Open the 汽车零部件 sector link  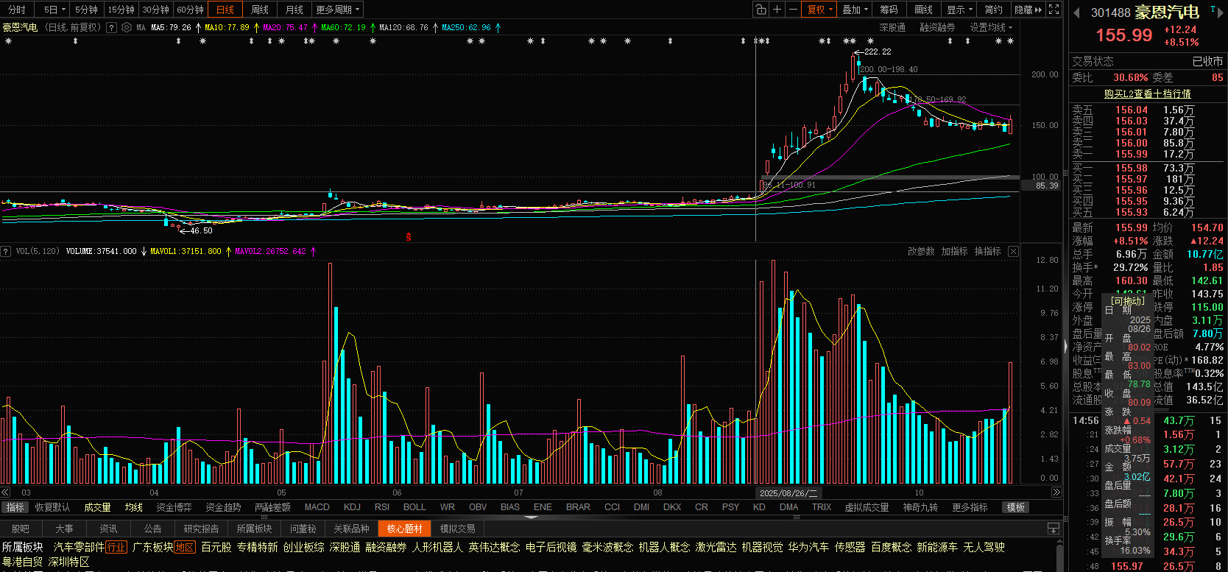(79, 547)
